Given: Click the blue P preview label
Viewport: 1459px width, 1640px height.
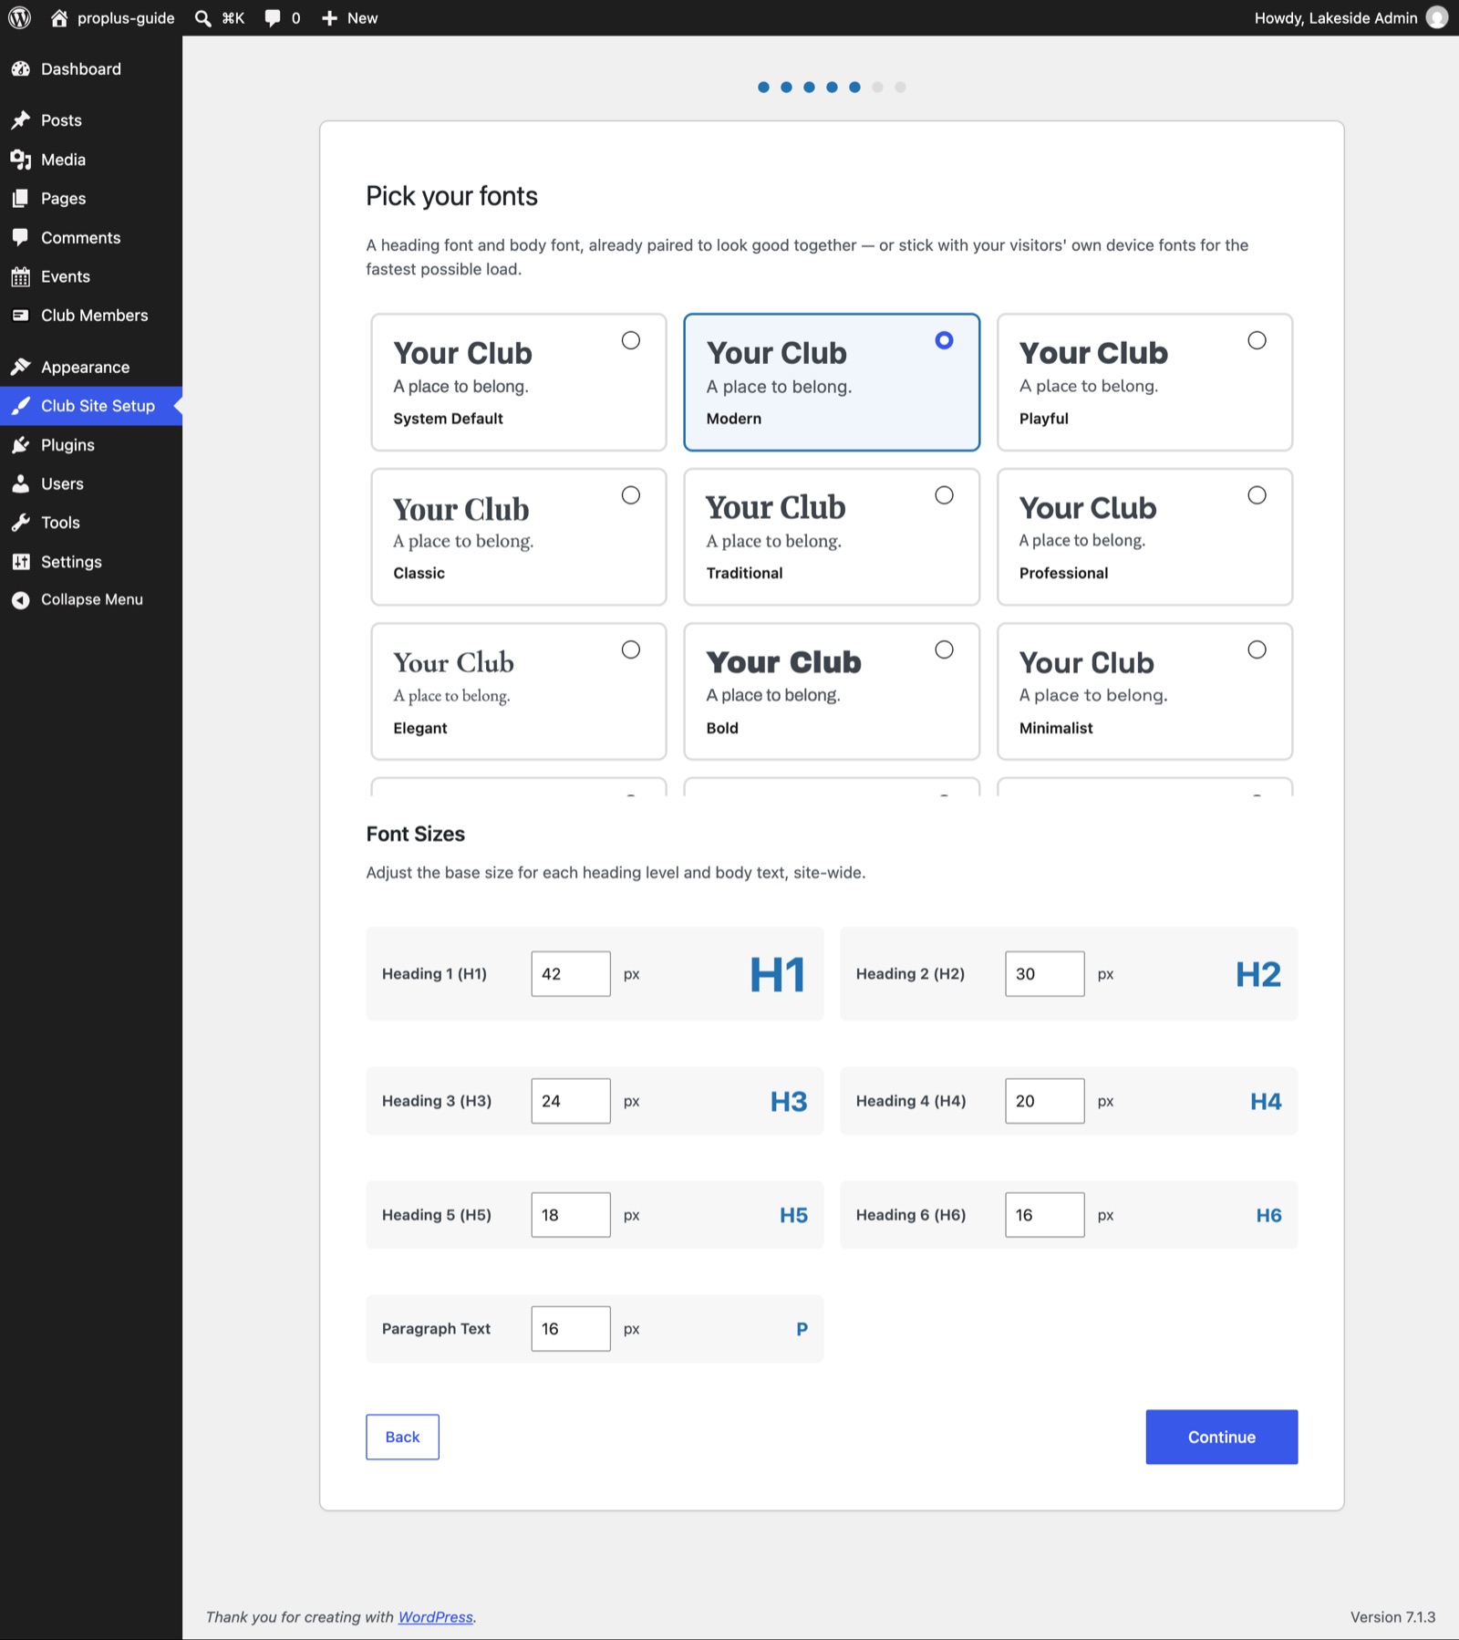Looking at the screenshot, I should coord(802,1329).
